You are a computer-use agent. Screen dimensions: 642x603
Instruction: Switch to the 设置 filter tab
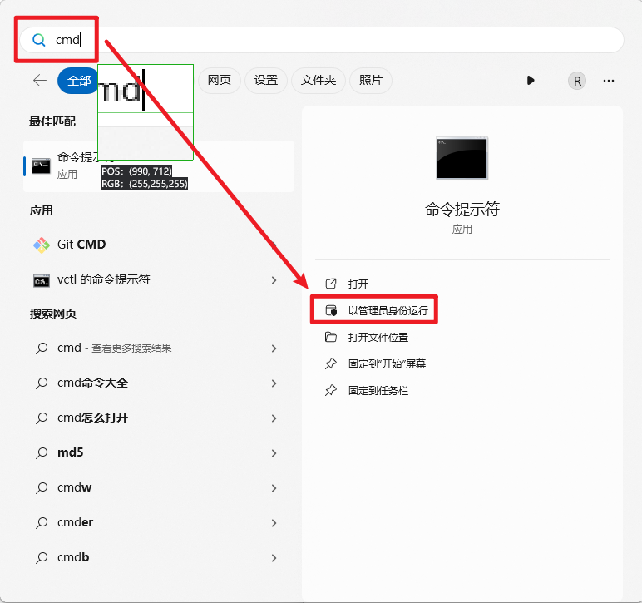click(x=266, y=81)
